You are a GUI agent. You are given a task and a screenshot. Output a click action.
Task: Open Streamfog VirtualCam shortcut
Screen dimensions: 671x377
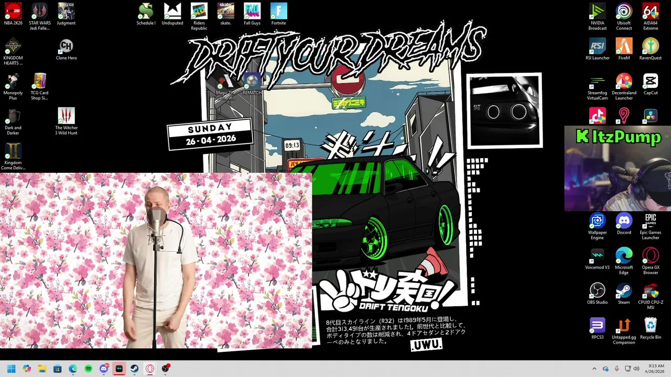tap(597, 86)
